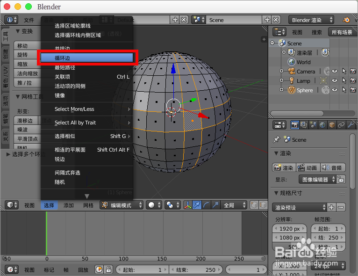Screen dimensions: 358x276
Task: Select the World properties globe tab
Action: pos(322,125)
